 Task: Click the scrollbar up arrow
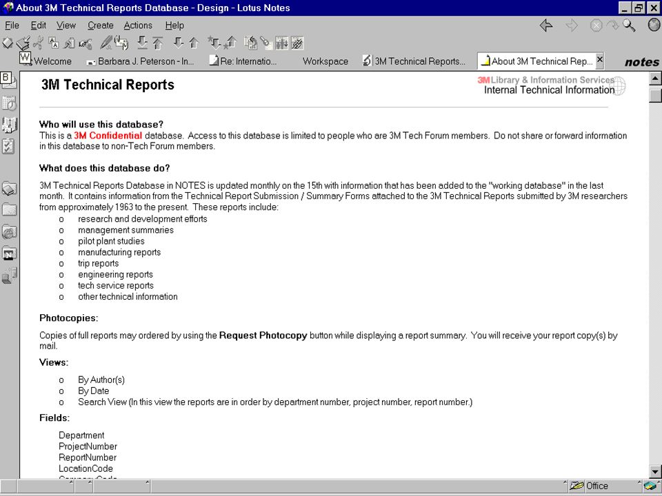click(655, 79)
